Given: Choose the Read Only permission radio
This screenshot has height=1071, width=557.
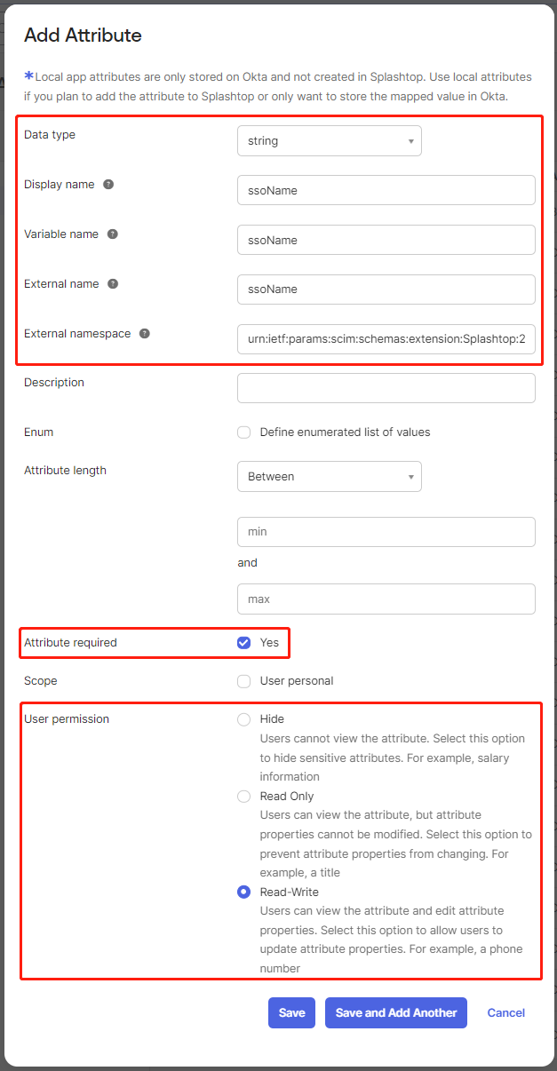Looking at the screenshot, I should [x=243, y=797].
